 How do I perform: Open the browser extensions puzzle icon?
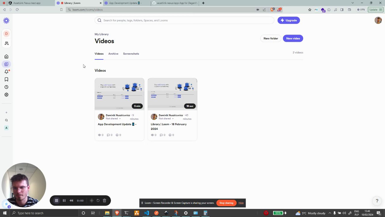tap(329, 10)
